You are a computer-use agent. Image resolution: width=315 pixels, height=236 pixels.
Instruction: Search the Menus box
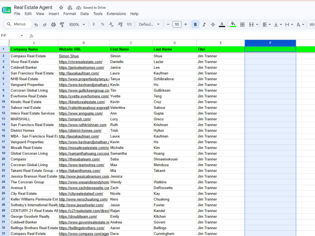tap(18, 24)
